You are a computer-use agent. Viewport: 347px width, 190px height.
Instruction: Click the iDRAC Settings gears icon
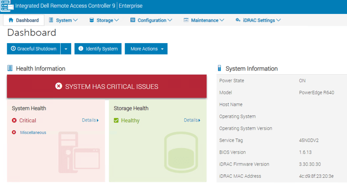pos(238,20)
